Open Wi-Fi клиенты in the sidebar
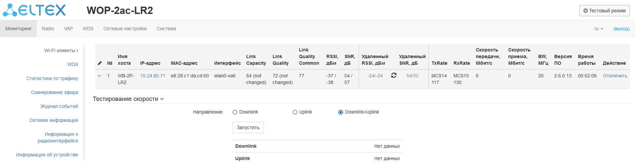 (x=61, y=50)
